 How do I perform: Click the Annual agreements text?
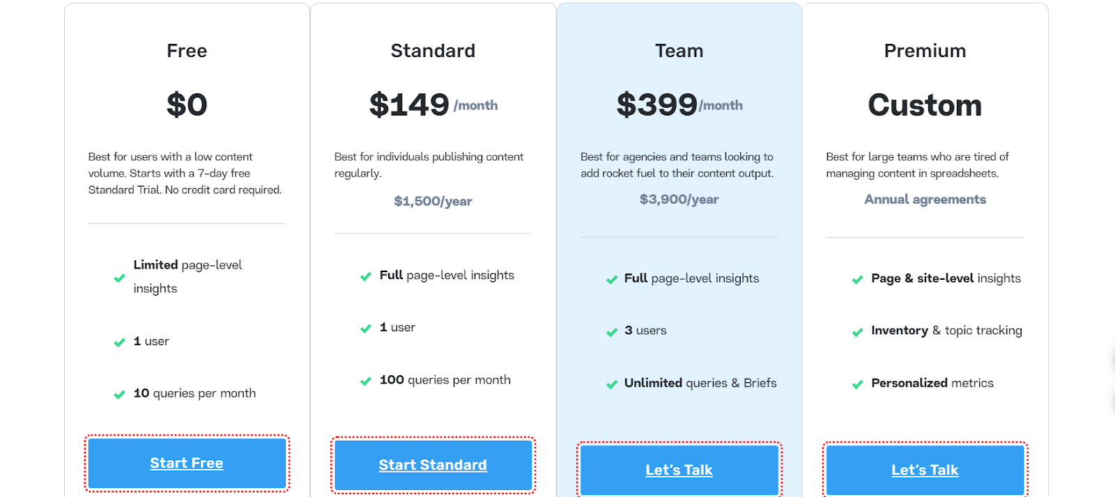pos(925,200)
